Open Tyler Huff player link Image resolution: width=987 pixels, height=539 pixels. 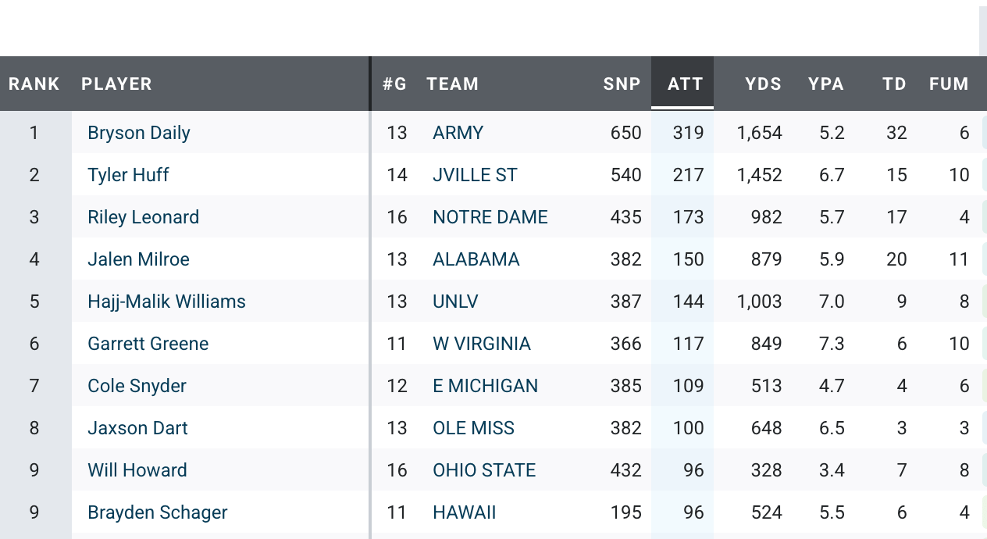pyautogui.click(x=128, y=175)
